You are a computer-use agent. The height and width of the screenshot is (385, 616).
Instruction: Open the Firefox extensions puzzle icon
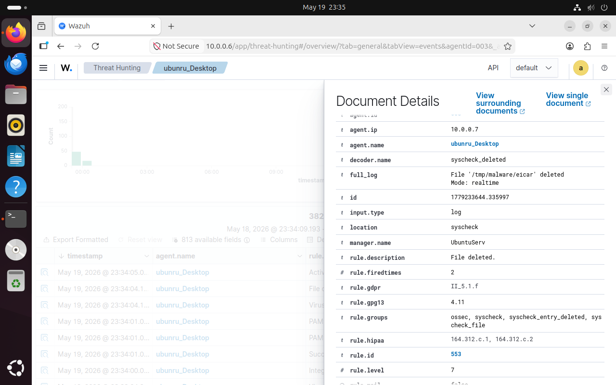pyautogui.click(x=587, y=46)
